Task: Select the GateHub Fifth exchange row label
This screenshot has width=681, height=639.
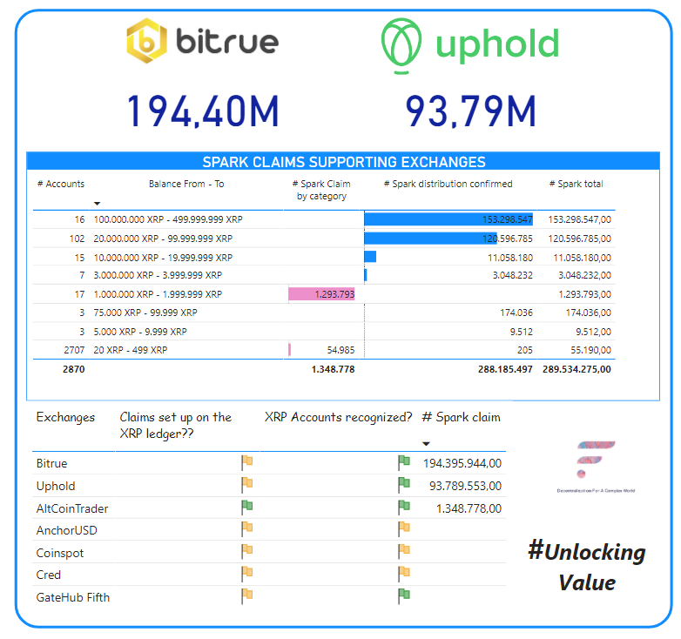Action: [73, 597]
